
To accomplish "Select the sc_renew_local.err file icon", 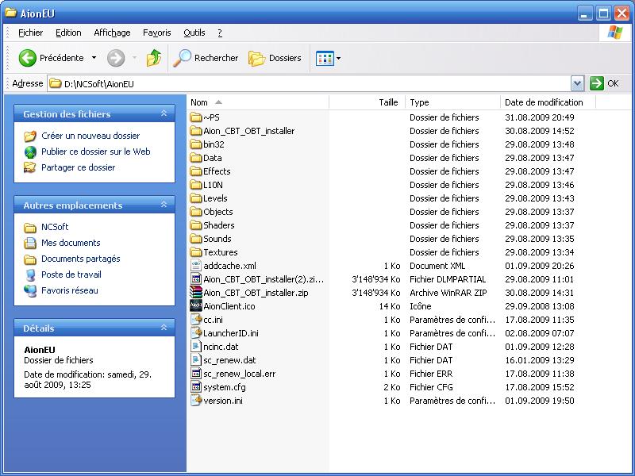I will click(196, 374).
